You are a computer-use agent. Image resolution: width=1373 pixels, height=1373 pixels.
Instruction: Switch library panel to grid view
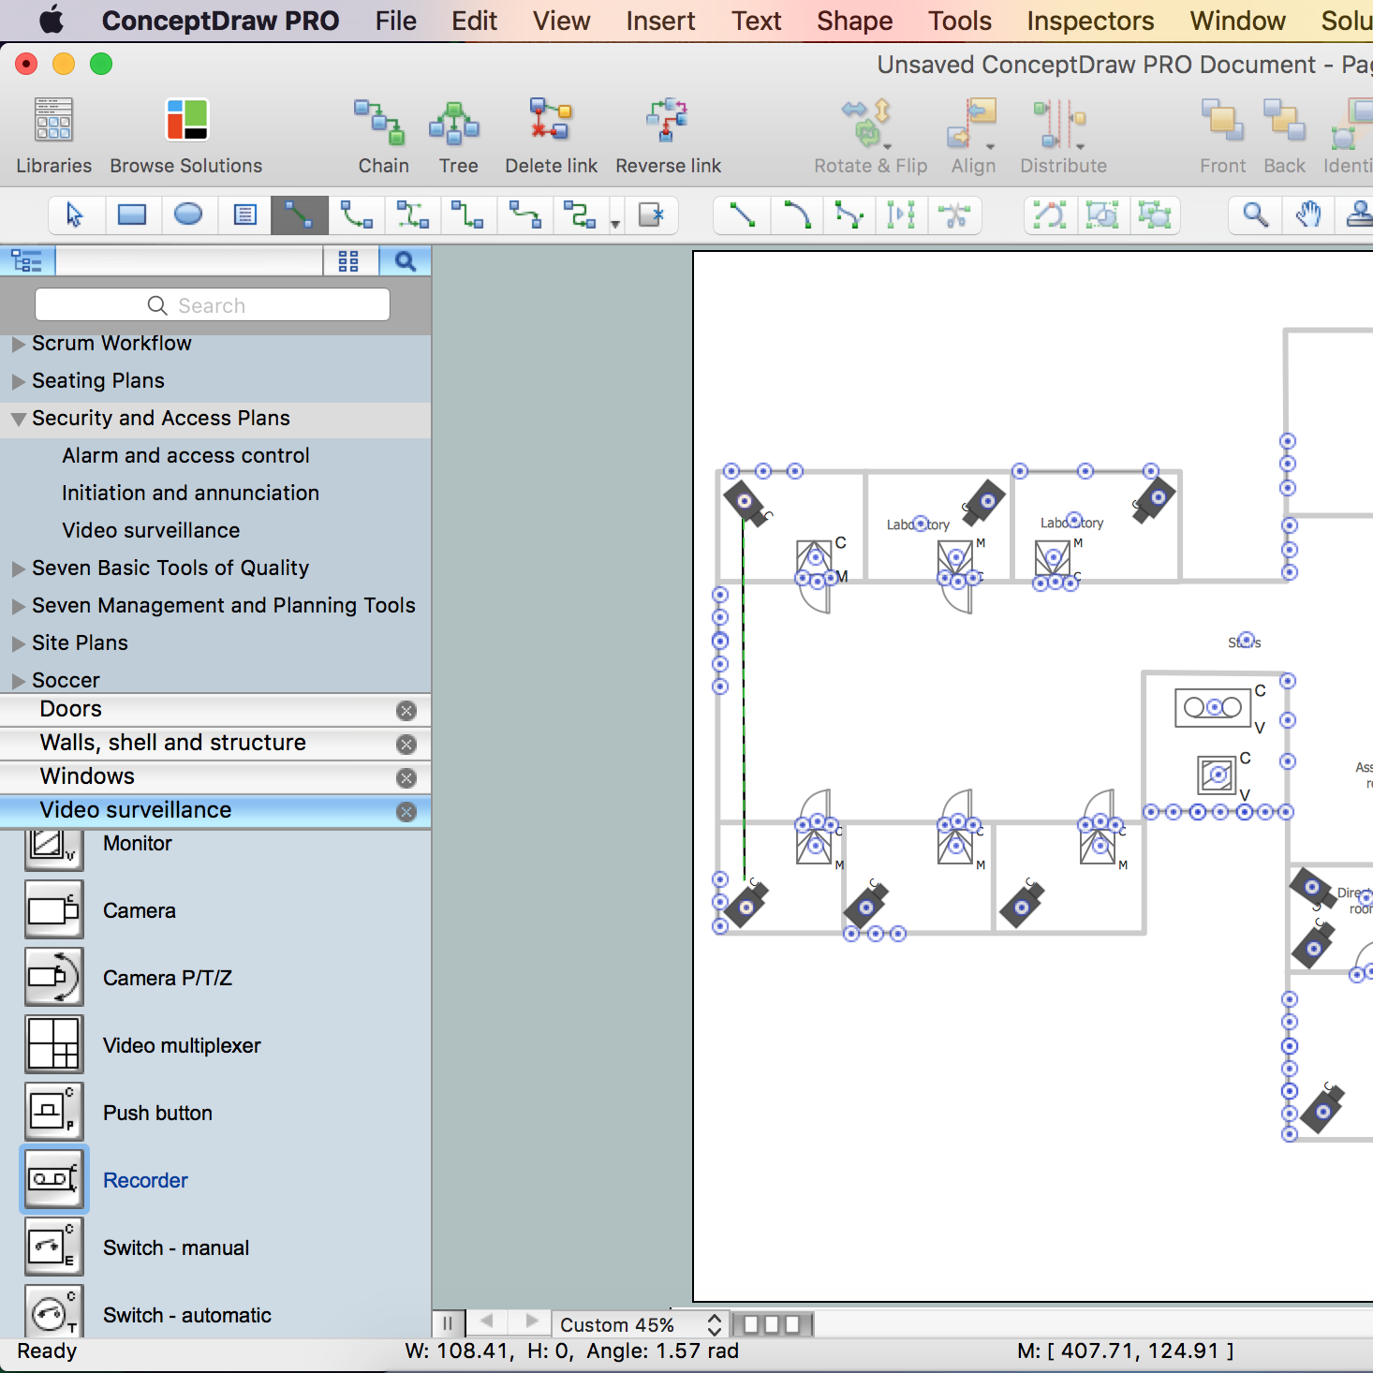coord(348,261)
